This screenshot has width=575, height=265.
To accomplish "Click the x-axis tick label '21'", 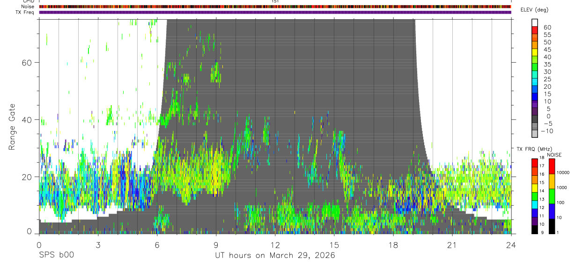I will tap(452, 244).
